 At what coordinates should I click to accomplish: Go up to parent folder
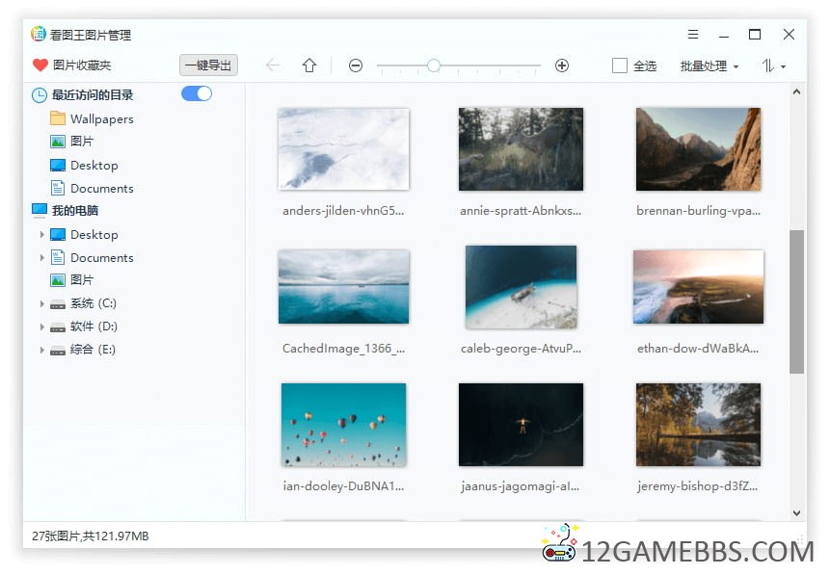pos(309,65)
